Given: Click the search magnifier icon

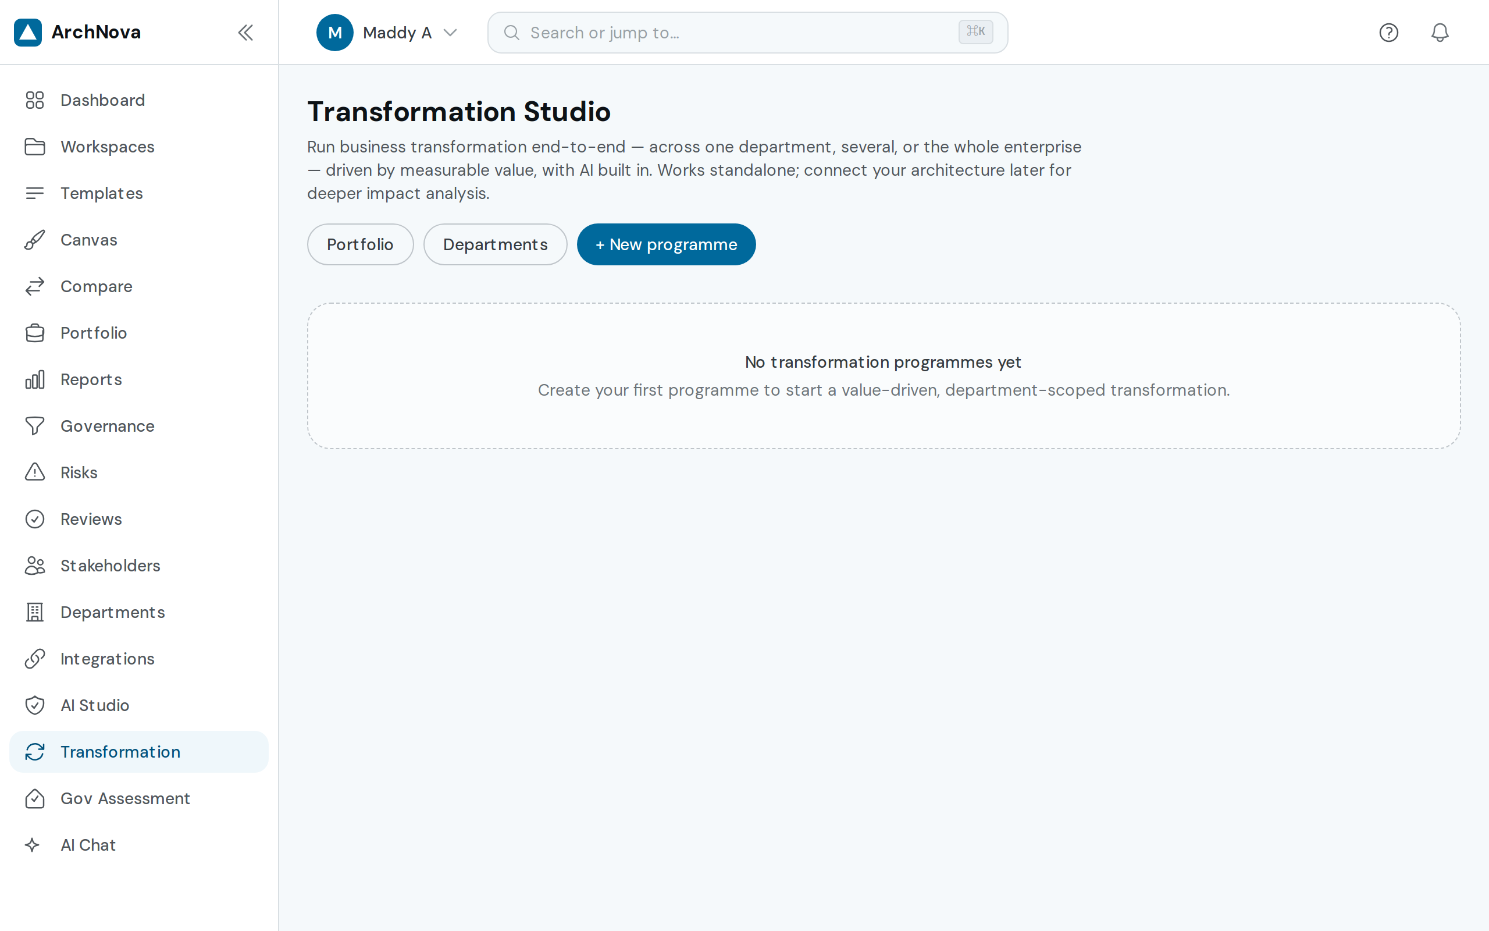Looking at the screenshot, I should (511, 32).
